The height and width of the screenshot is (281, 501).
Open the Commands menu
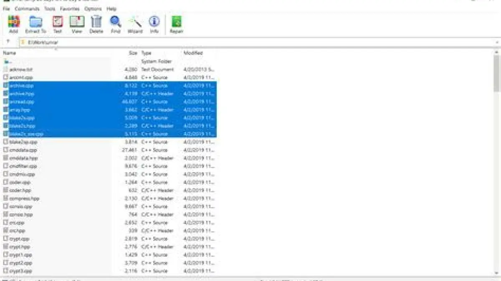27,9
